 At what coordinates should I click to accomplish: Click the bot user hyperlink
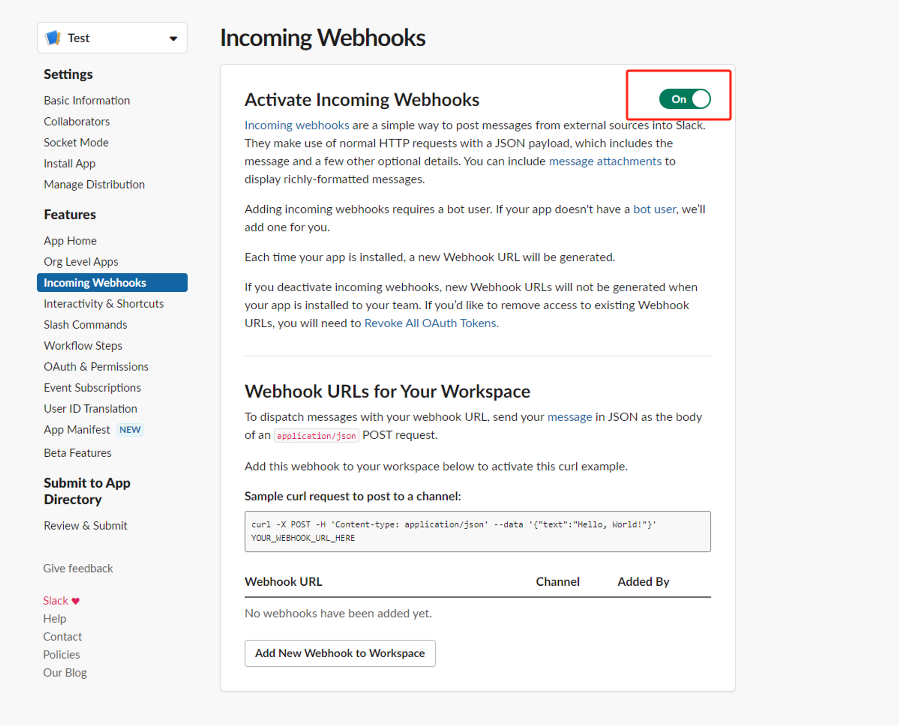pyautogui.click(x=654, y=209)
